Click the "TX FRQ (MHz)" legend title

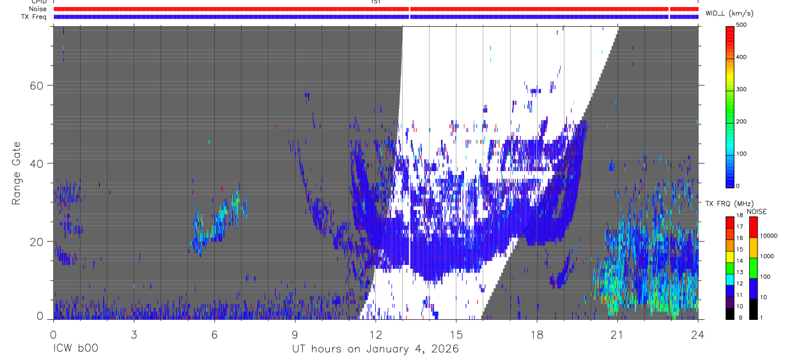tap(729, 203)
